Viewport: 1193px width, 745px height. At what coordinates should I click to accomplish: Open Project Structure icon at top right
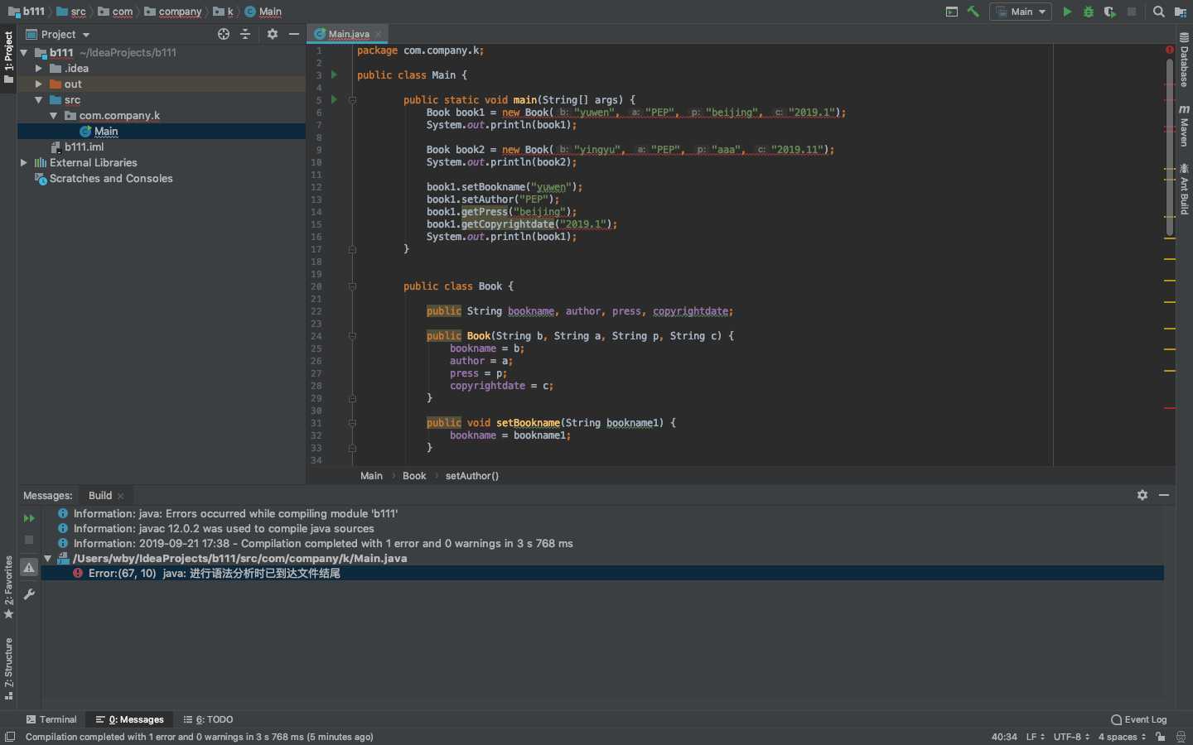click(x=1181, y=12)
